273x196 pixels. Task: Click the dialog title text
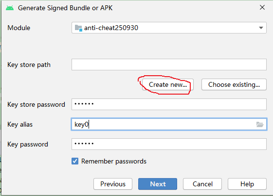pyautogui.click(x=65, y=8)
